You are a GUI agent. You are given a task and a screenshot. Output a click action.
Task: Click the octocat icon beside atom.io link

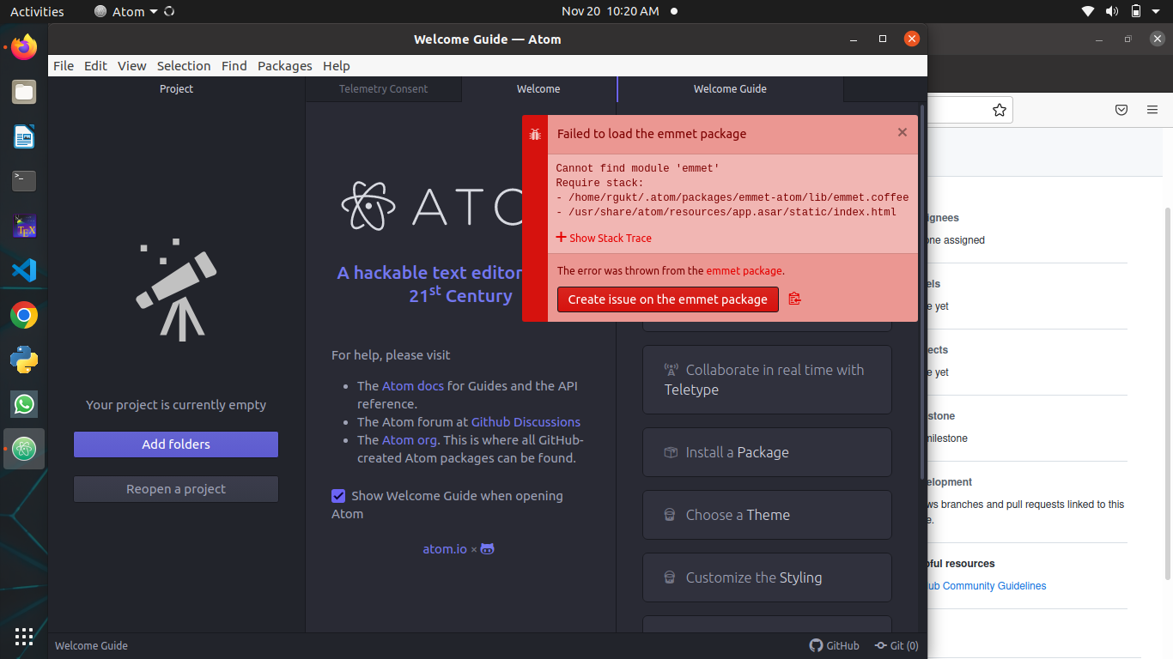coord(487,548)
